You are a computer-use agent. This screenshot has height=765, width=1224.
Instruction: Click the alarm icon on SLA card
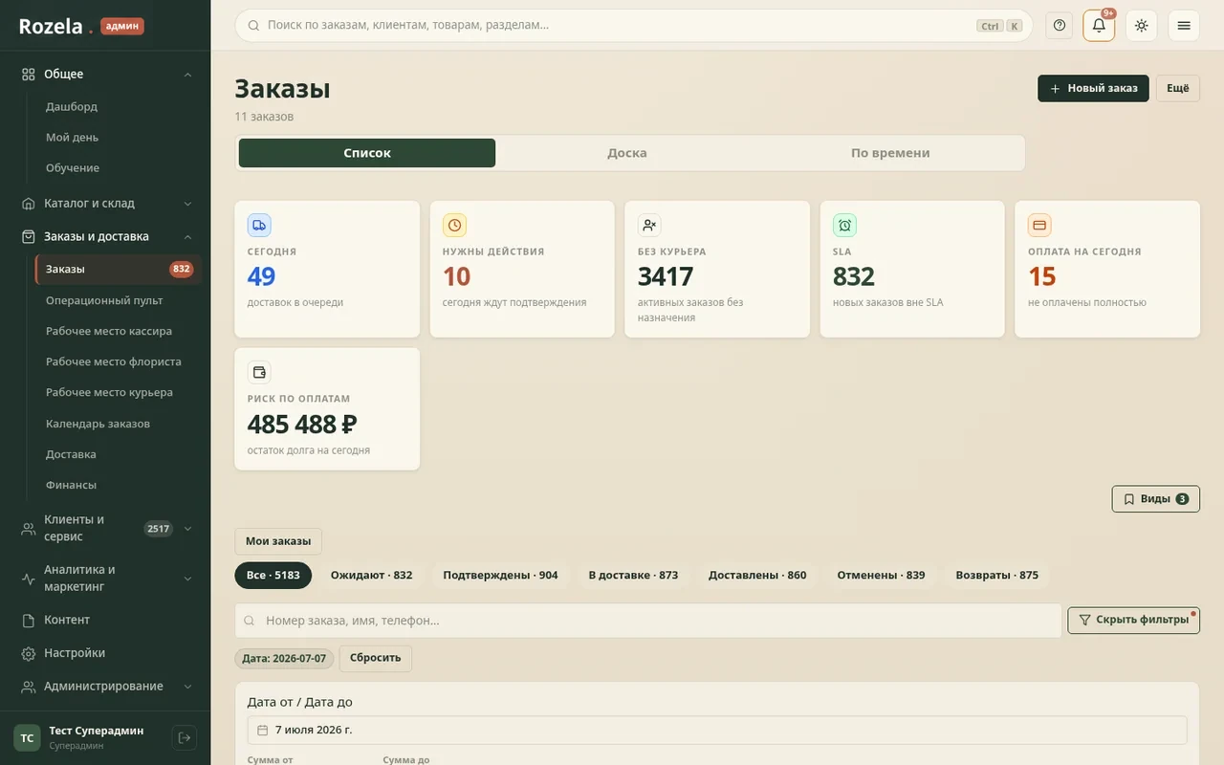pos(844,226)
